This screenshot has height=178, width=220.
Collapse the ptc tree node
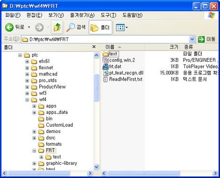coord(20,55)
